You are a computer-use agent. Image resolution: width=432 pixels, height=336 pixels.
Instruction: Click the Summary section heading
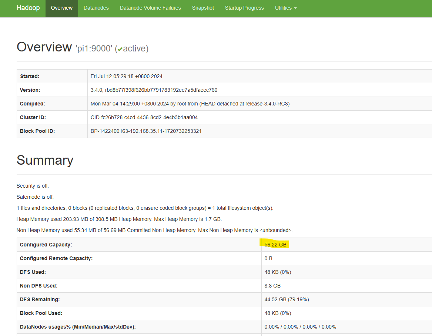(45, 160)
